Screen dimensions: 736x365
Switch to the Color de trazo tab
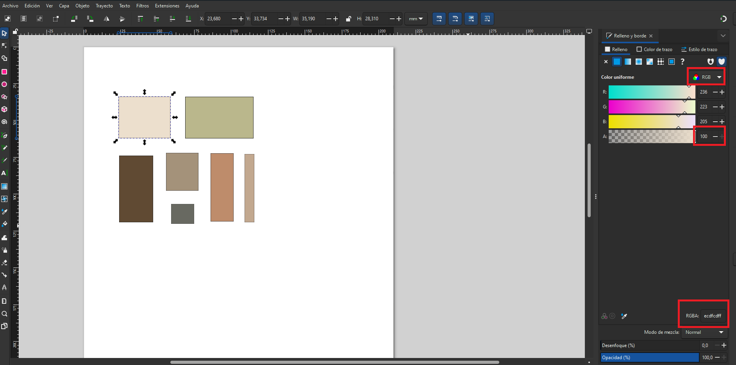[x=654, y=50]
